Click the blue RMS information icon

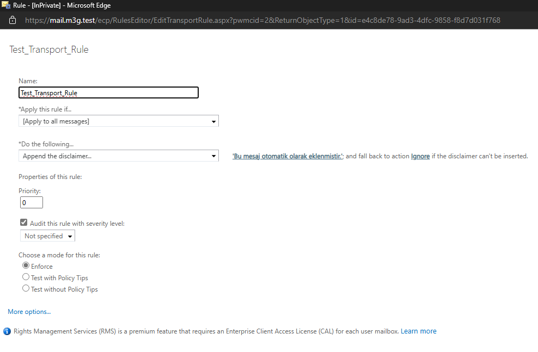(7, 331)
